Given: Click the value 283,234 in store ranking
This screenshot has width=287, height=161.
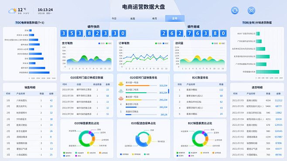Looking at the screenshot, I should 163,107.
